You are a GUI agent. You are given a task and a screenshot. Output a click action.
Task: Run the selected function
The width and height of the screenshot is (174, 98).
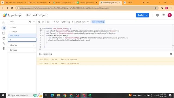pos(56,22)
